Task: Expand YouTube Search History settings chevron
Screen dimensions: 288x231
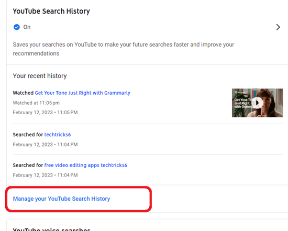Action: click(x=278, y=27)
